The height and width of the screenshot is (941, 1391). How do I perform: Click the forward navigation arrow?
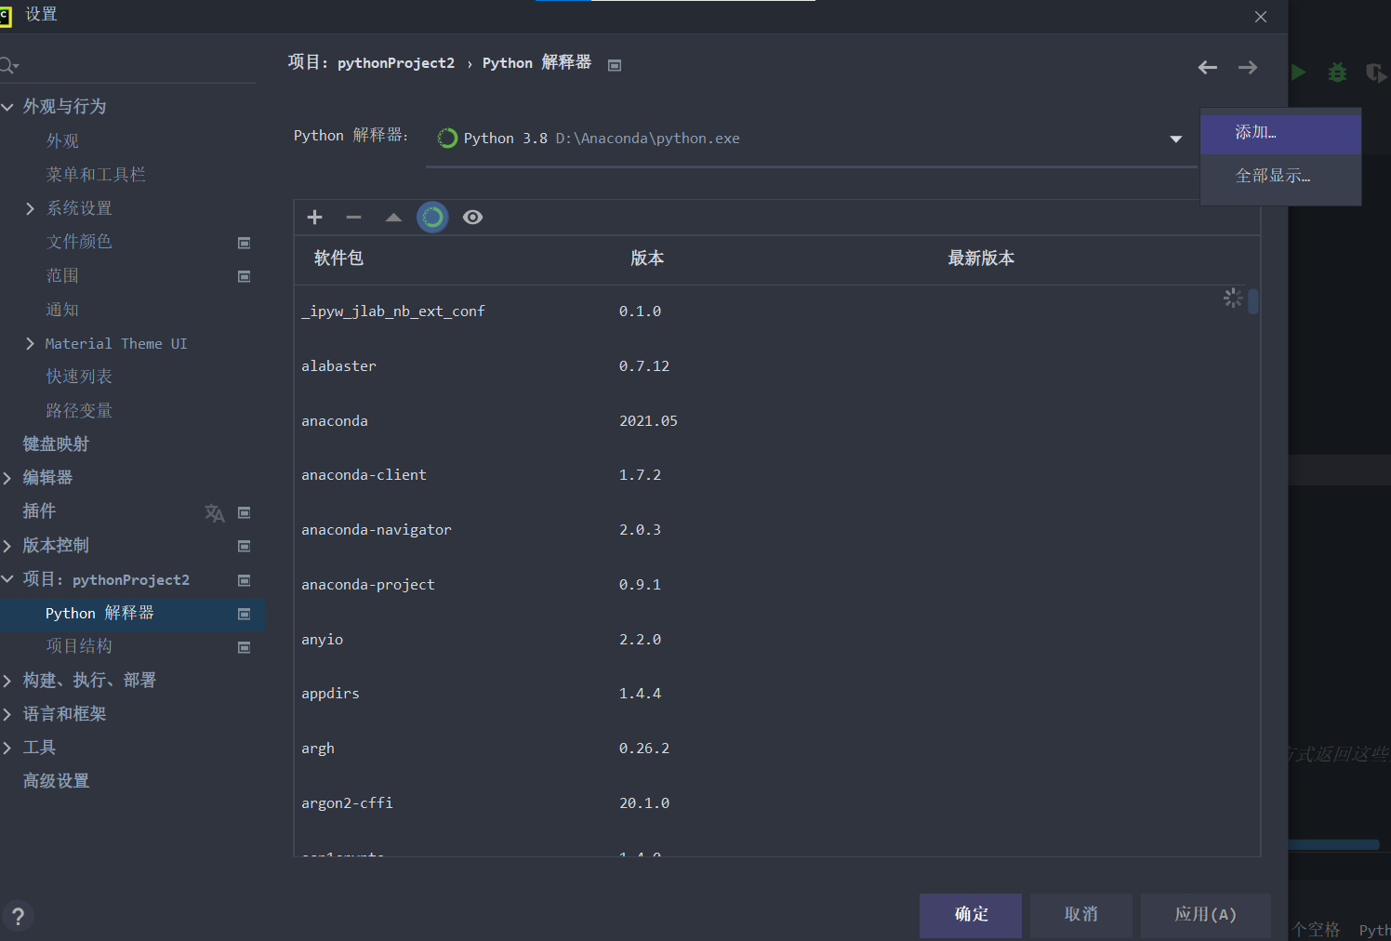(x=1248, y=68)
